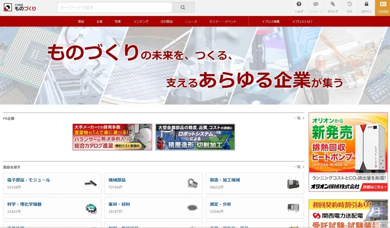Open 一覧 link in 製品を探す section
This screenshot has height=228, width=390.
coord(299,167)
